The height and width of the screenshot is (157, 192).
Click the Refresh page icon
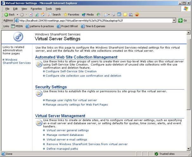37,15
